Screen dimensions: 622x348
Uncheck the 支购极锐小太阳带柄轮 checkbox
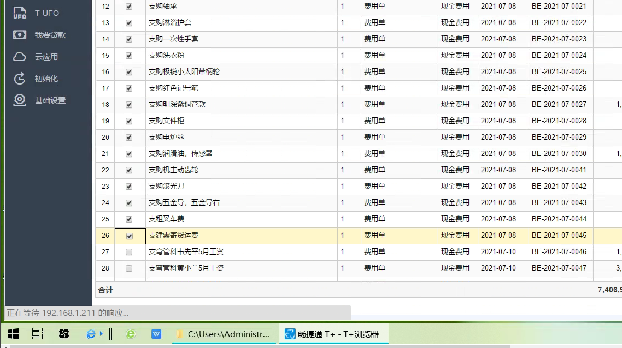click(129, 72)
